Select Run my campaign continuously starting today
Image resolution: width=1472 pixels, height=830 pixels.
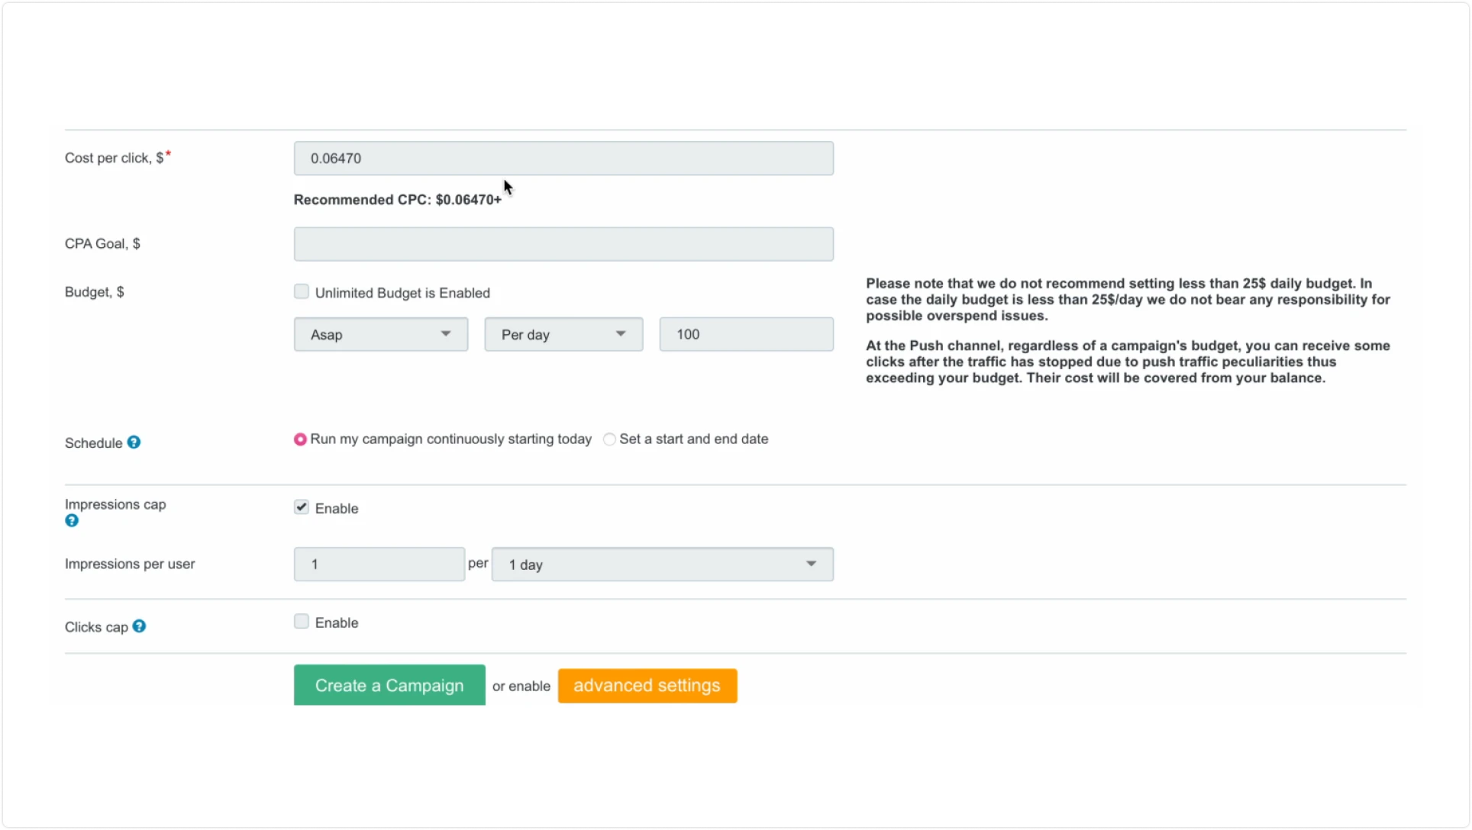pos(300,439)
